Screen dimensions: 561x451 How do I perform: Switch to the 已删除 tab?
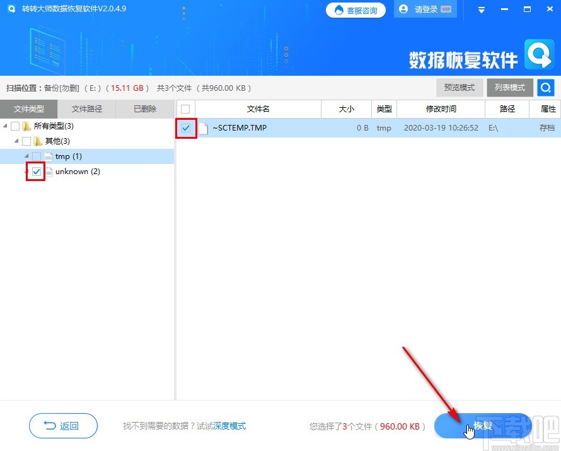[x=144, y=108]
